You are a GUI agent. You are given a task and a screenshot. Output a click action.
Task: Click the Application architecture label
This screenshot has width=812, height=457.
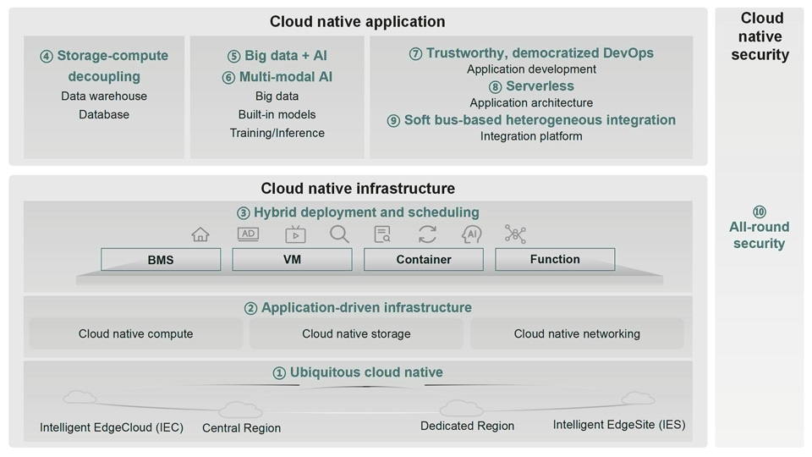[531, 102]
